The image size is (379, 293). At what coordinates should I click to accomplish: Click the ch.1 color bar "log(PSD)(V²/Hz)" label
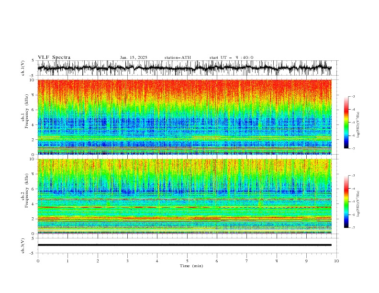click(x=358, y=125)
